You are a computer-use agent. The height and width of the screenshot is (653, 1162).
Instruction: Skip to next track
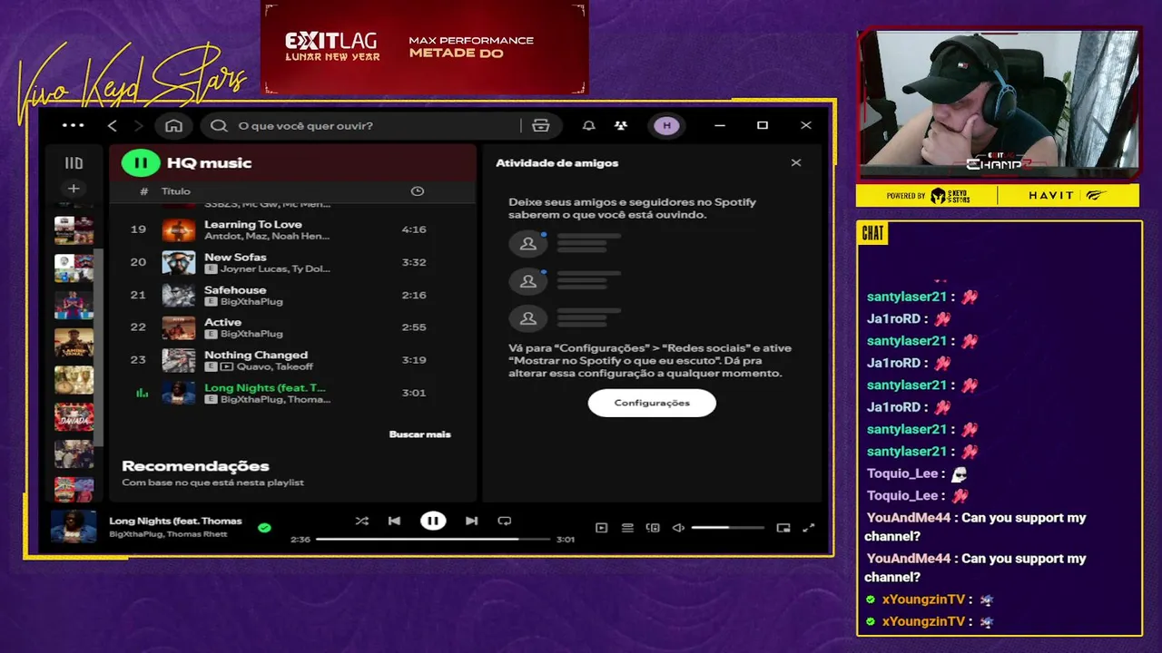471,521
